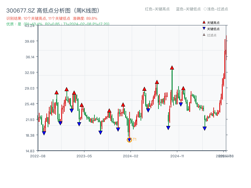Click the blue low triangle around 2022-12 near 21
Viewport: 251px width, 188px height.
[60, 123]
